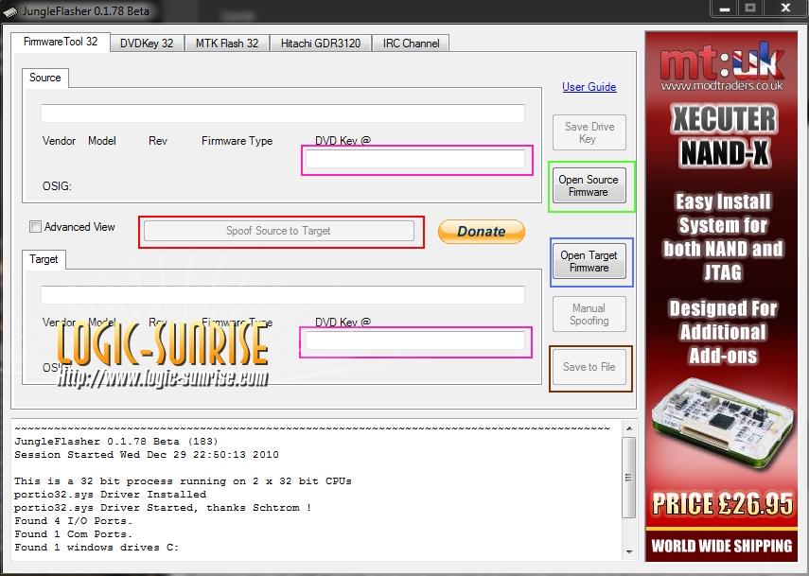Minimize the JungleFlasher window
The image size is (809, 576).
tap(725, 9)
